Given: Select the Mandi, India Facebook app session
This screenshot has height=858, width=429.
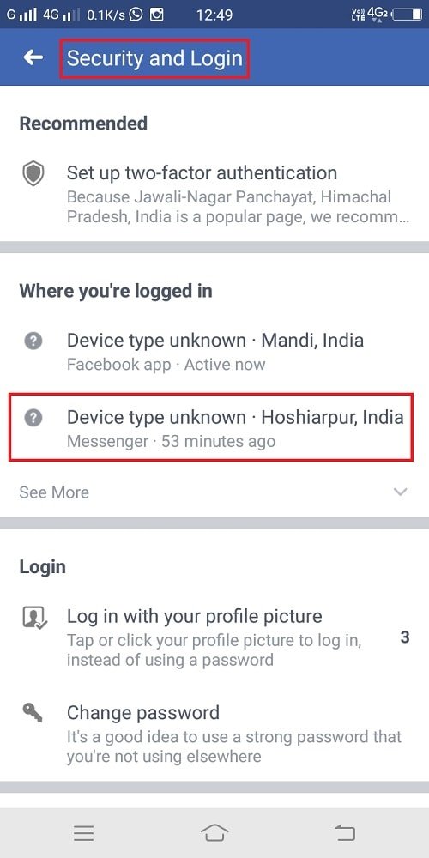Looking at the screenshot, I should coord(214,351).
